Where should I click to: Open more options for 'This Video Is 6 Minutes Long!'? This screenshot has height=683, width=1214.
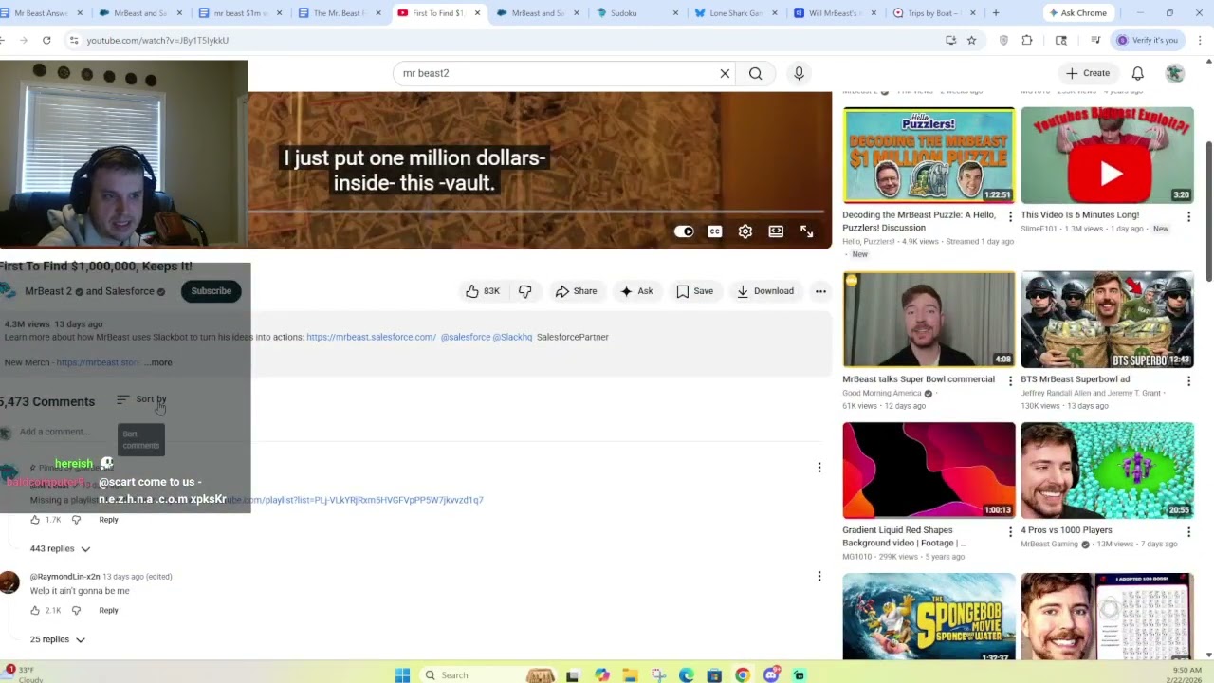tap(1188, 216)
